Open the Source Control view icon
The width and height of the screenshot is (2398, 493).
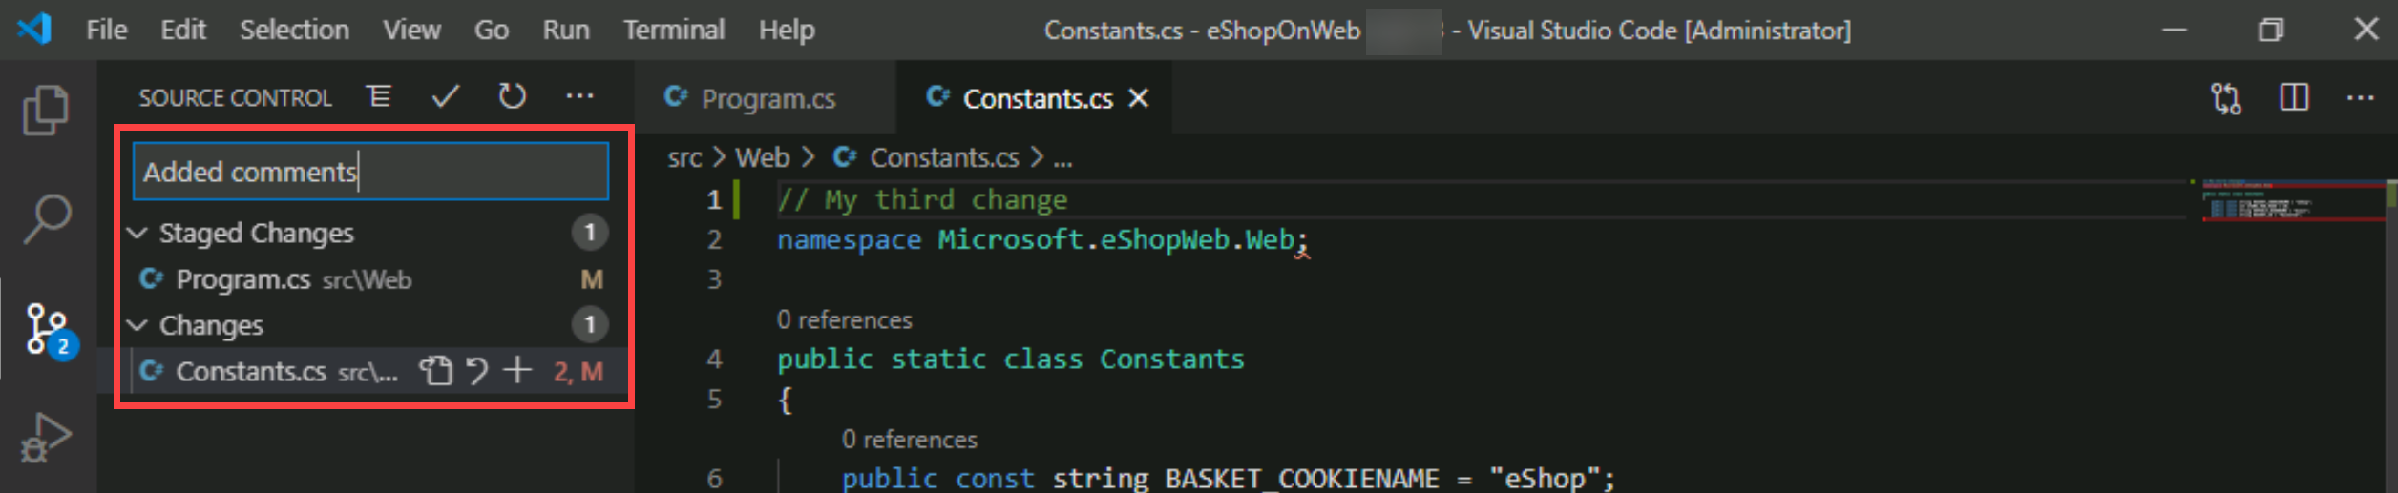[48, 330]
